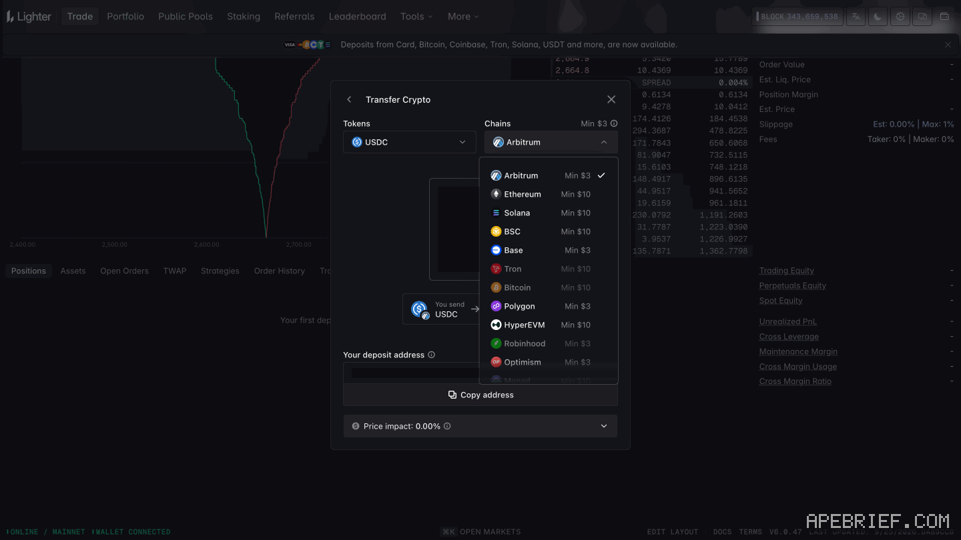Viewport: 961px width, 540px height.
Task: Click the Lighter logo
Action: click(x=29, y=17)
